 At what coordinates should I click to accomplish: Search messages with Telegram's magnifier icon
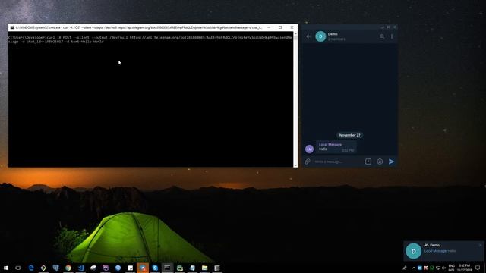click(x=382, y=36)
